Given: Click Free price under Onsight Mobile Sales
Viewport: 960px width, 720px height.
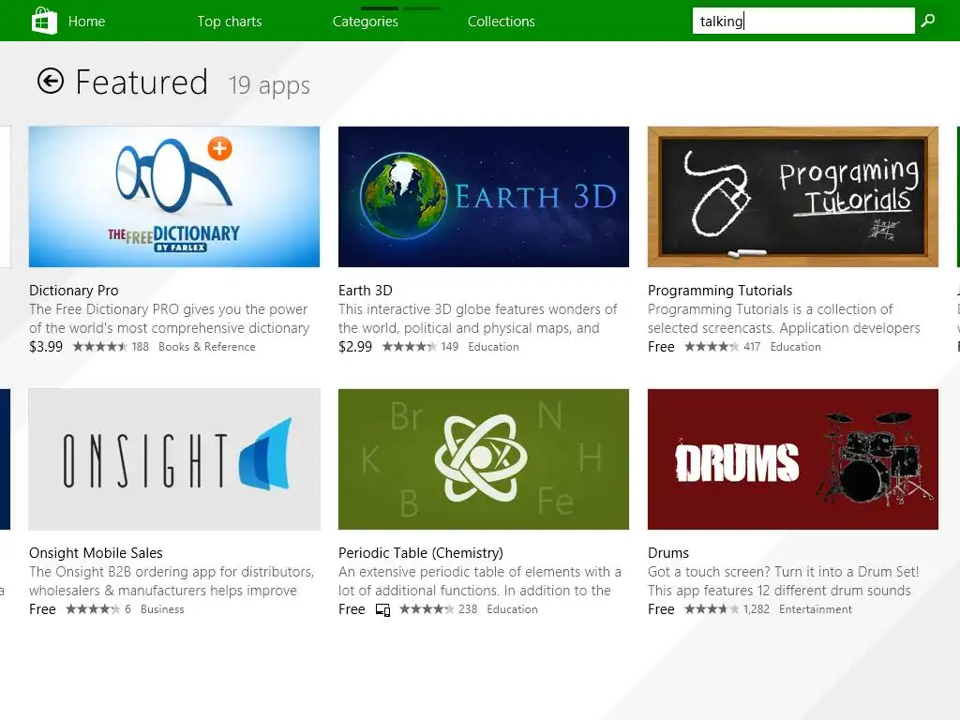Looking at the screenshot, I should (42, 609).
